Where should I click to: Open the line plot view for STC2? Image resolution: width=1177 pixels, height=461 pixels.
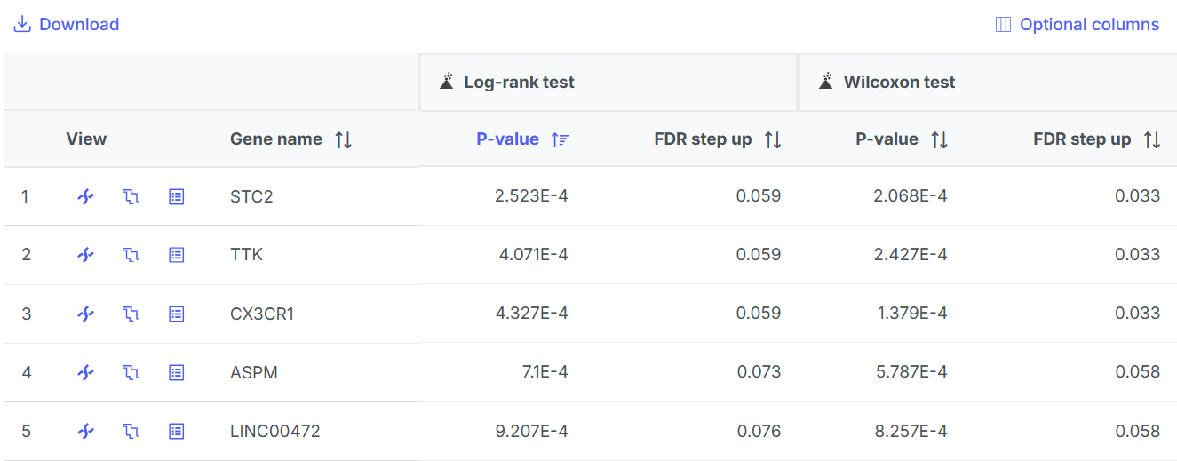tap(85, 196)
